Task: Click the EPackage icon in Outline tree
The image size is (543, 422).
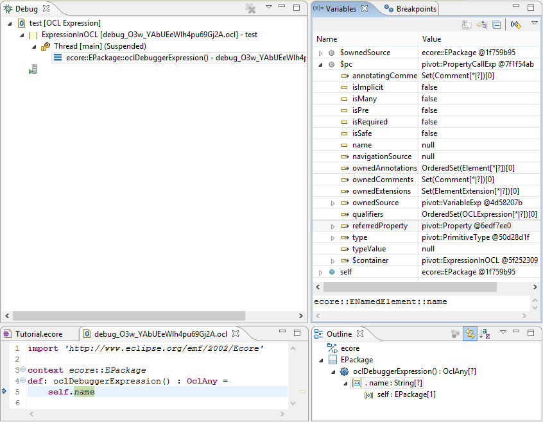Action: click(x=332, y=360)
